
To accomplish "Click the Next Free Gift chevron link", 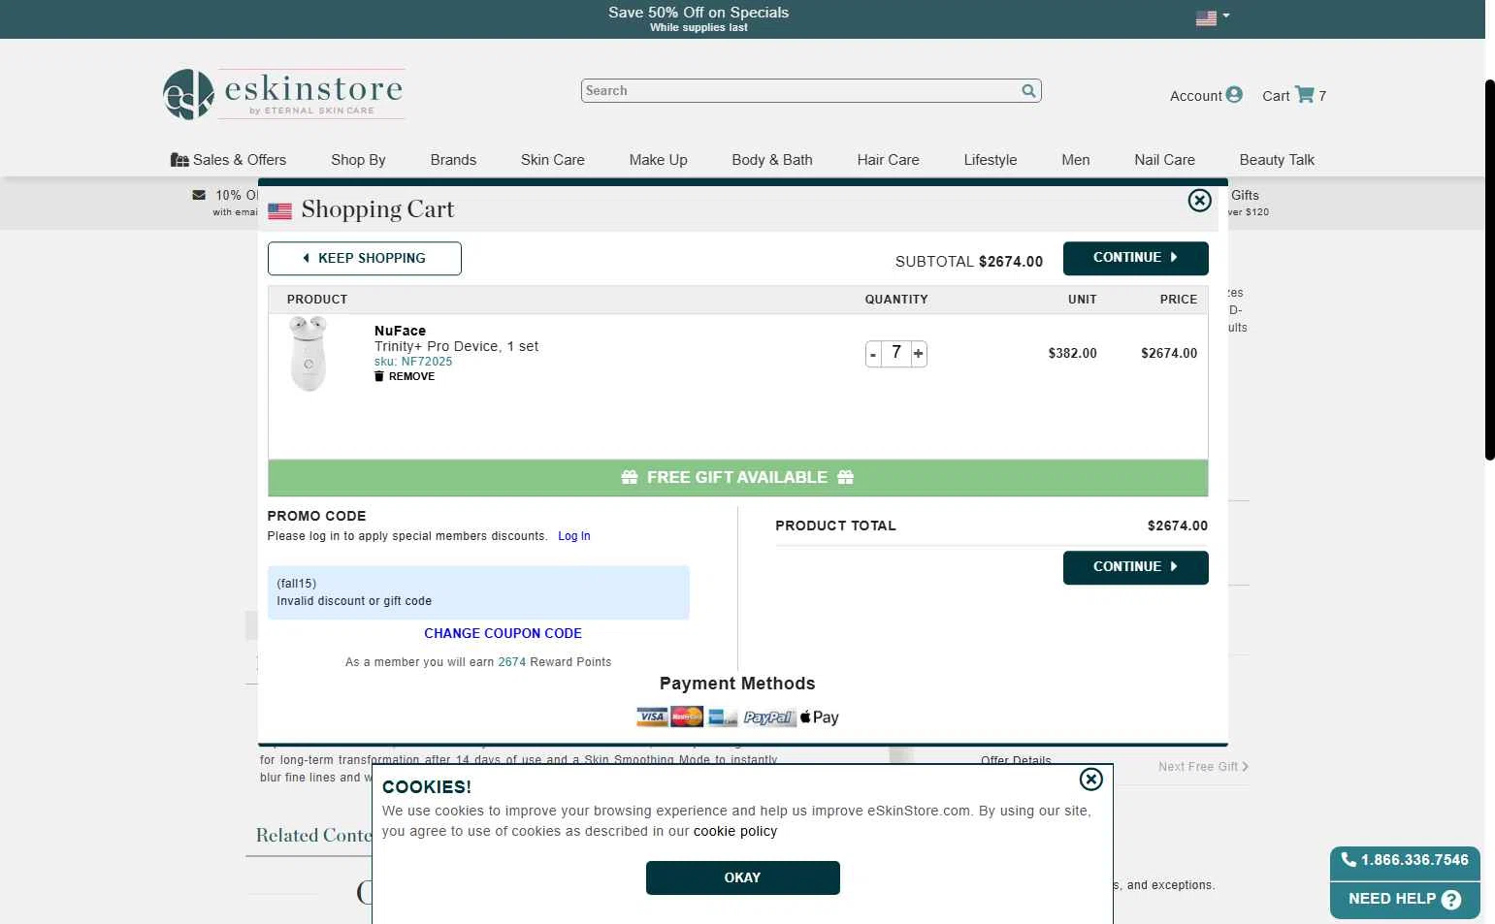I will [1203, 767].
